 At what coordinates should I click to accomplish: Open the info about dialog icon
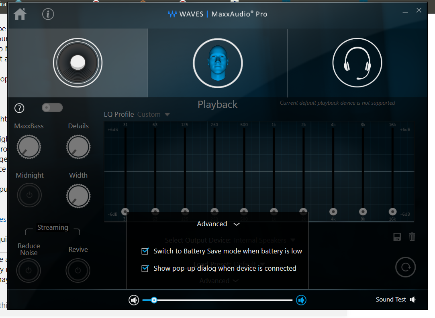point(48,14)
